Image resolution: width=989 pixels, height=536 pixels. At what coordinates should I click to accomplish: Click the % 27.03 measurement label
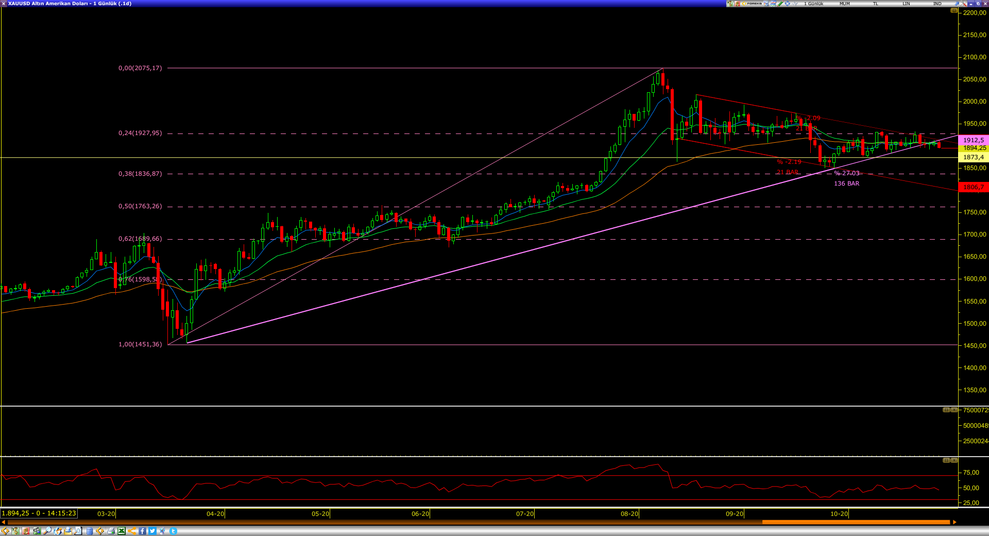847,173
